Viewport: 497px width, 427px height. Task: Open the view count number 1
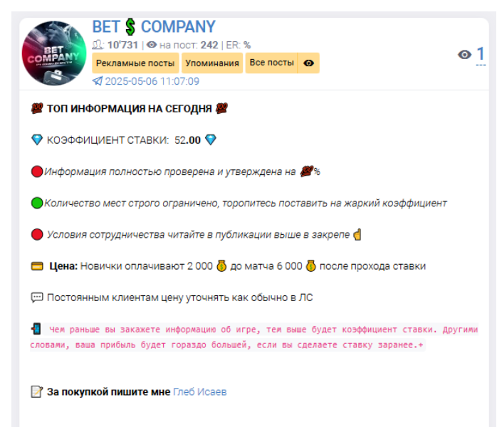(x=481, y=54)
